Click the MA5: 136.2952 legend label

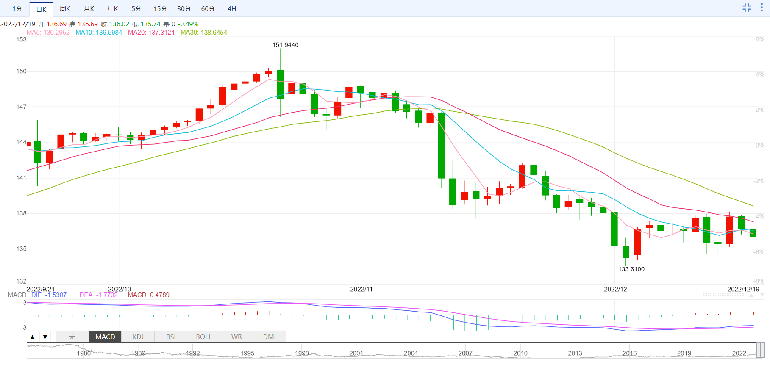pos(48,33)
